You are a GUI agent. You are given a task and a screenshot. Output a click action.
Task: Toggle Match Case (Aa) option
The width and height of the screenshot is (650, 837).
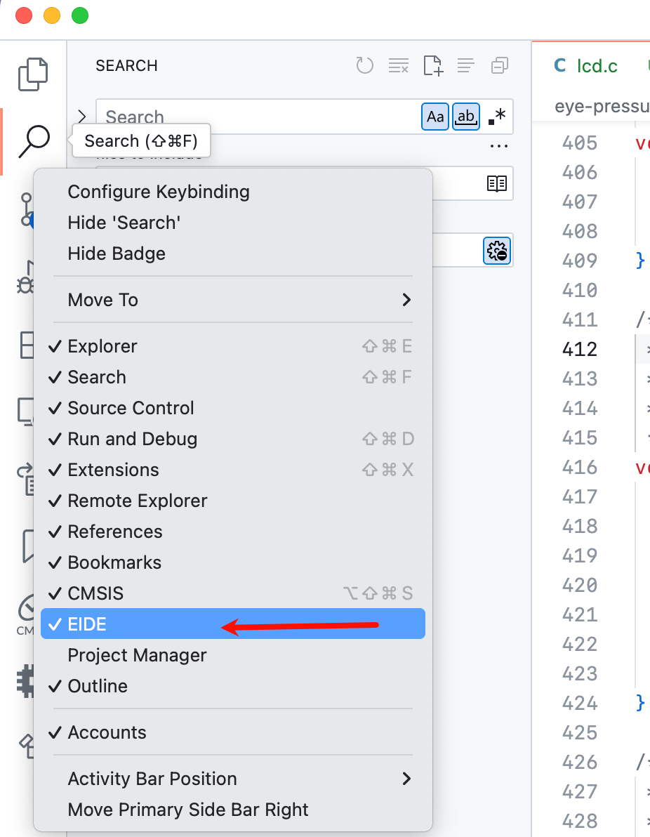click(x=435, y=117)
